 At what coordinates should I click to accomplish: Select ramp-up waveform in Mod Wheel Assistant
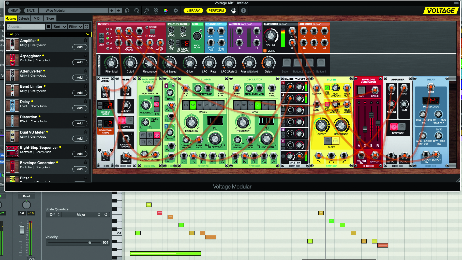click(x=143, y=142)
